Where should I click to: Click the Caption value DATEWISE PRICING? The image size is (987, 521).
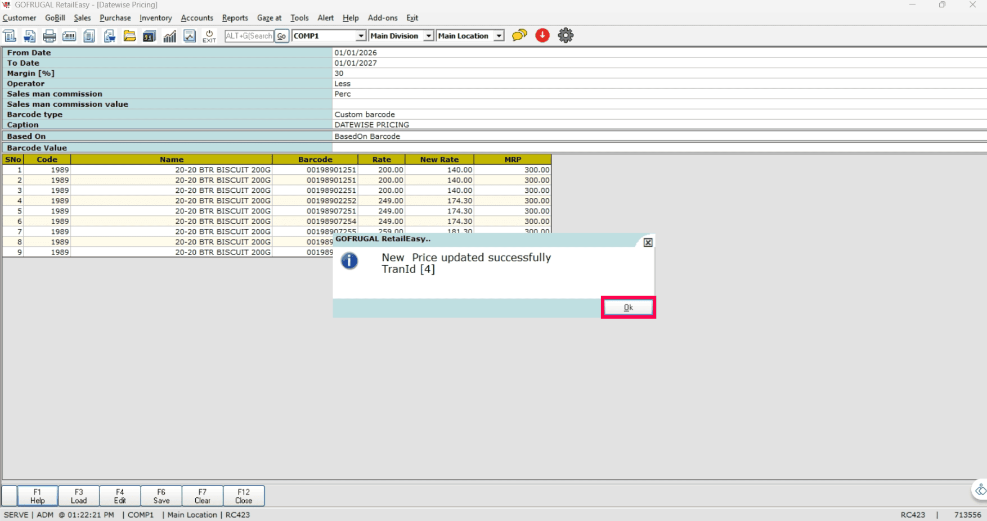[x=372, y=125]
